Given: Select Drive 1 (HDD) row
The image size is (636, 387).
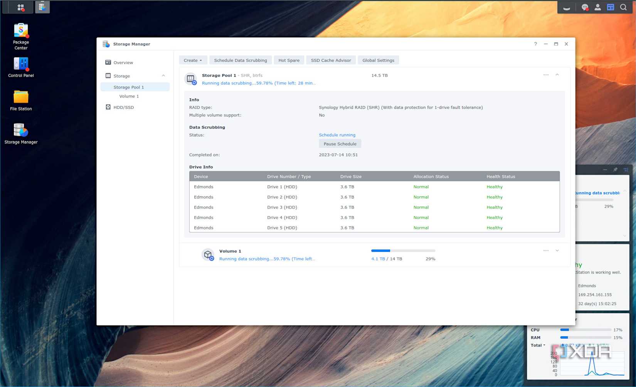Looking at the screenshot, I should coord(374,187).
